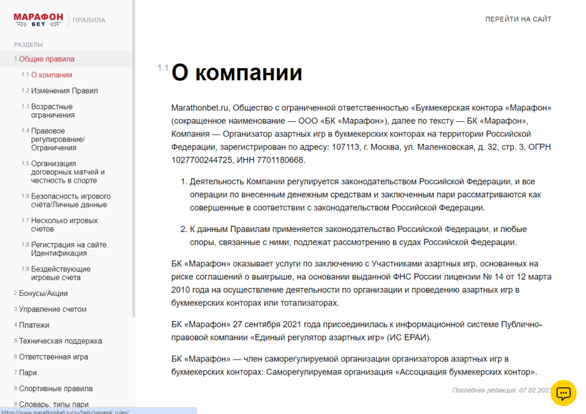Click the Разделы sidebar heading
Image resolution: width=586 pixels, height=414 pixels.
pyautogui.click(x=29, y=45)
